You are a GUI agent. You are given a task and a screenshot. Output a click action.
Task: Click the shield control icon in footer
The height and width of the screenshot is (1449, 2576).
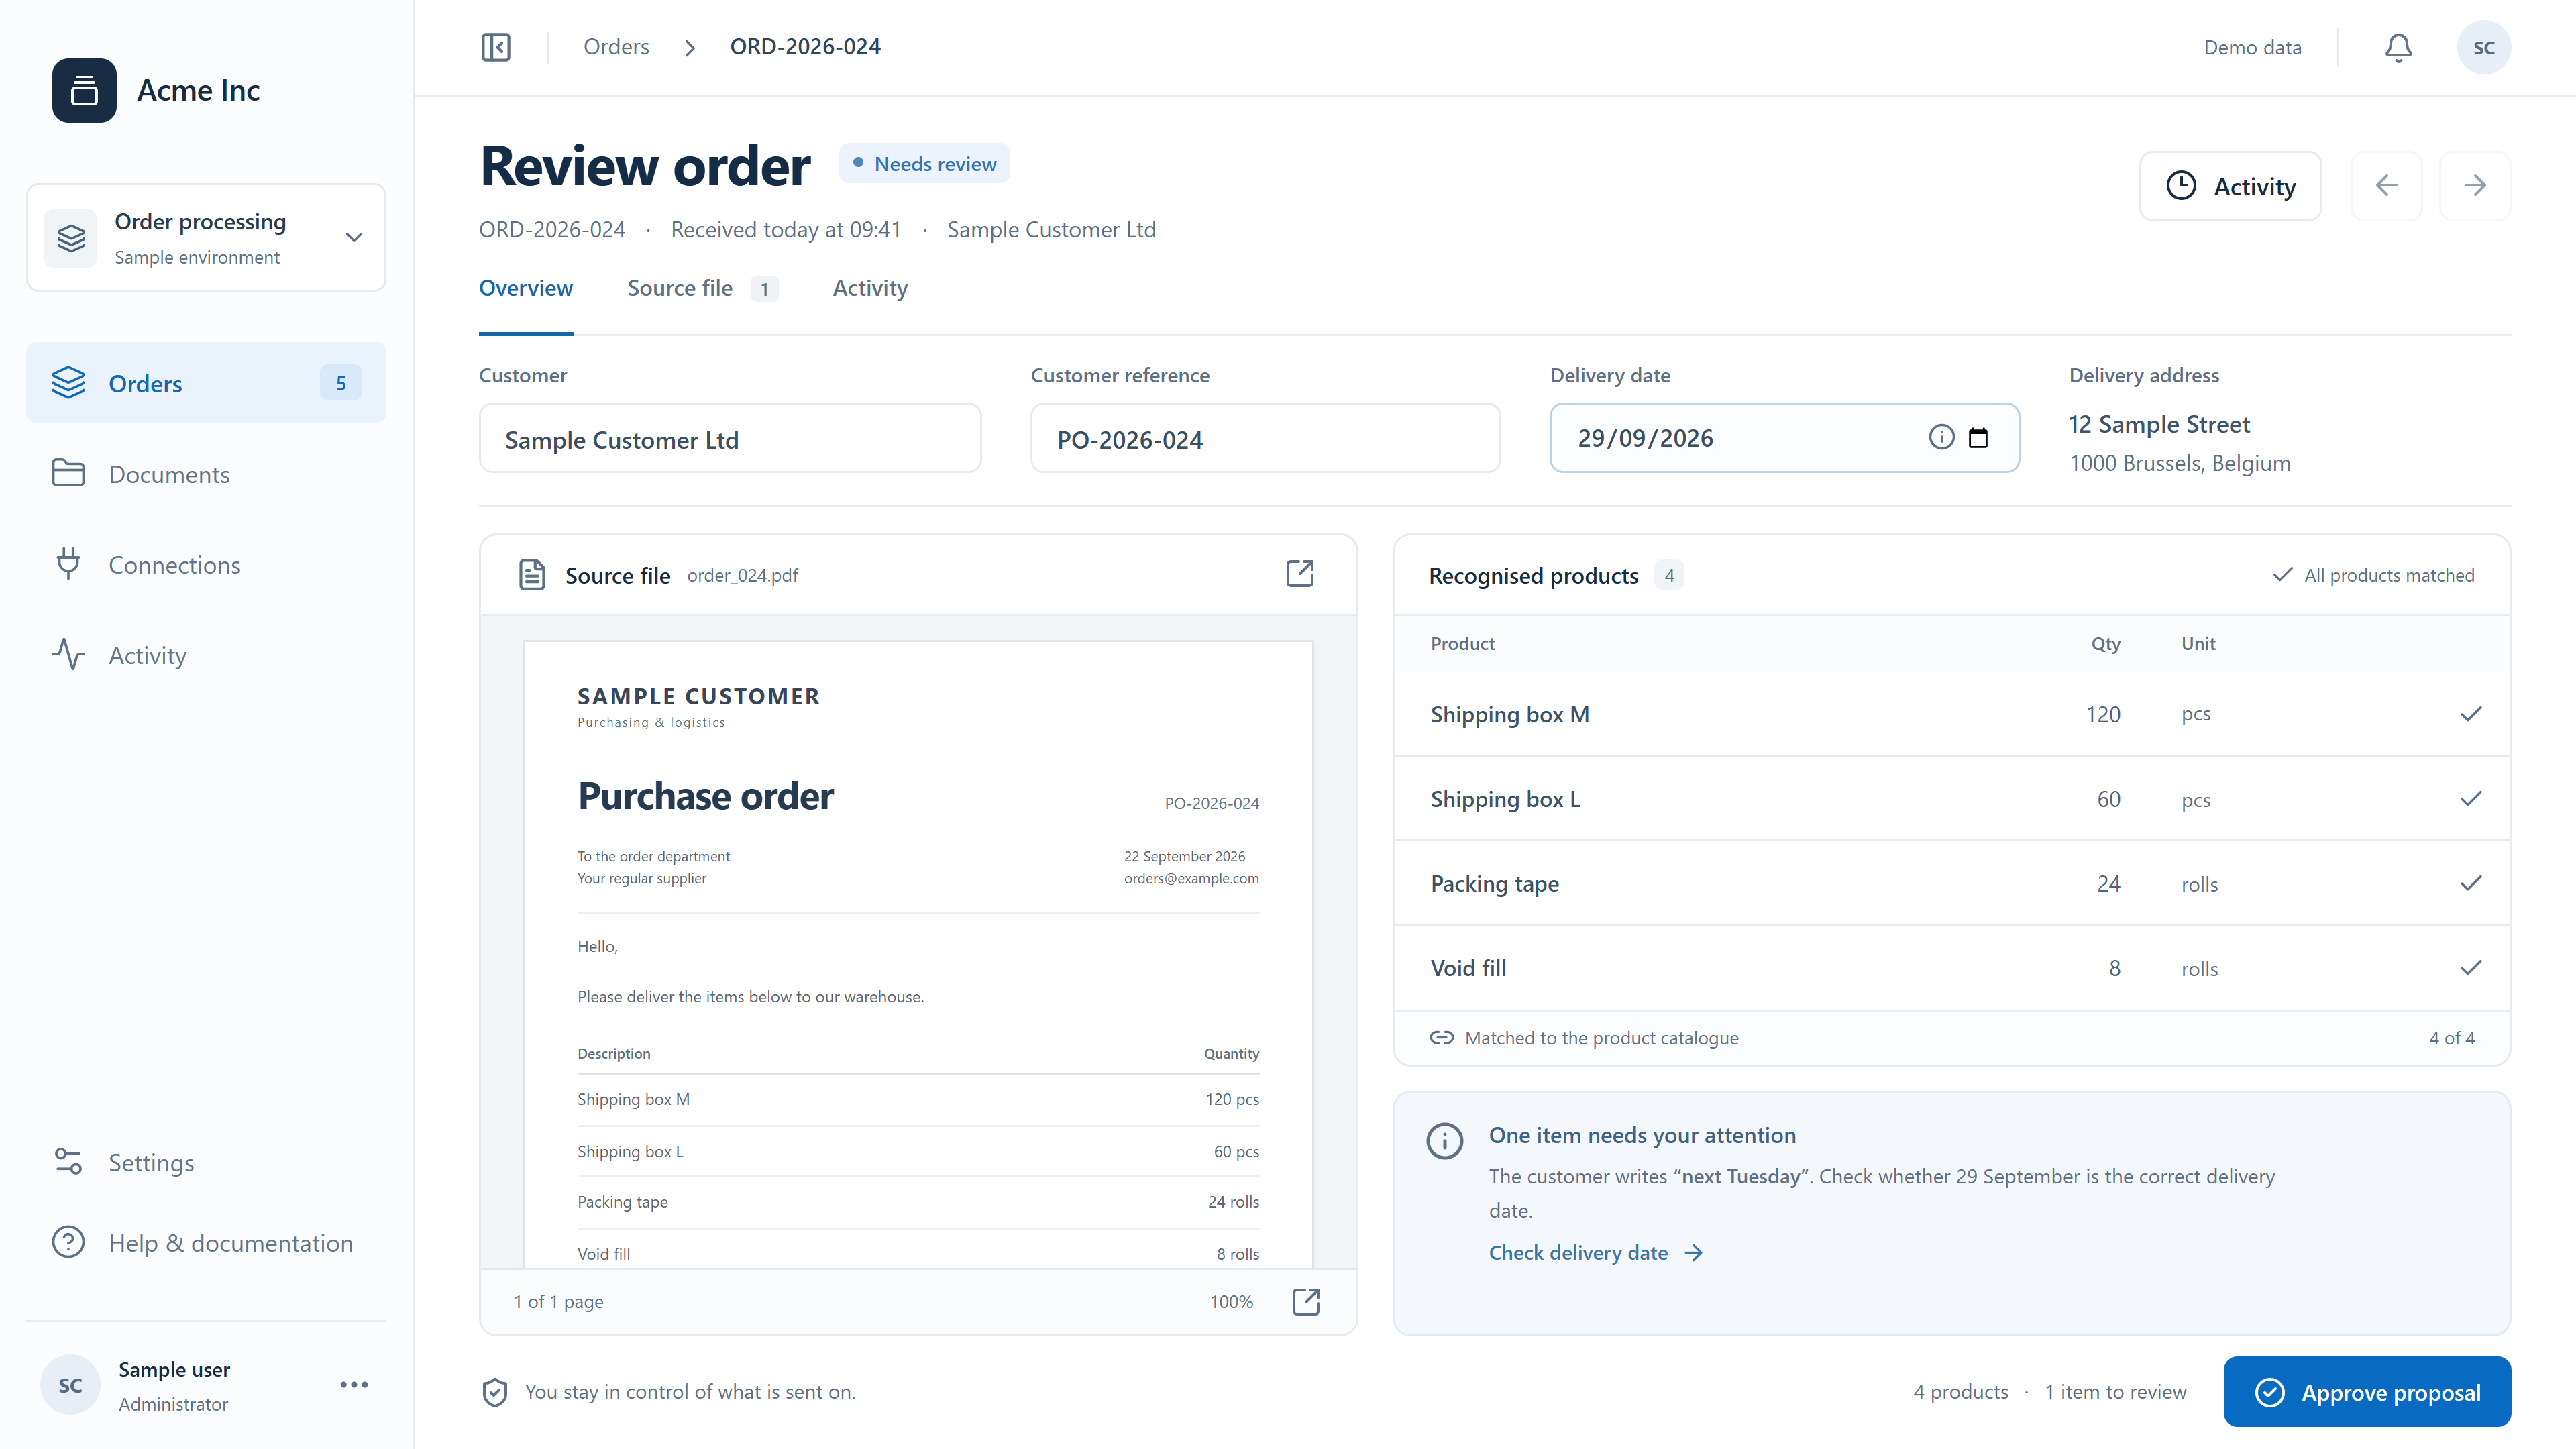494,1392
